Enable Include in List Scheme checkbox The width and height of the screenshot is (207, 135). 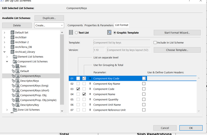[x=155, y=42]
